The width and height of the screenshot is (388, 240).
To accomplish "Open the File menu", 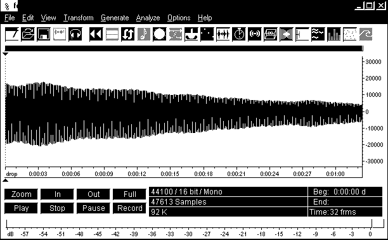I will tap(10, 18).
